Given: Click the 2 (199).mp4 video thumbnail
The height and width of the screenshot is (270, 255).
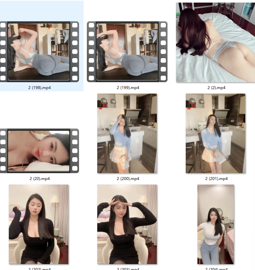Looking at the screenshot, I should click(127, 52).
